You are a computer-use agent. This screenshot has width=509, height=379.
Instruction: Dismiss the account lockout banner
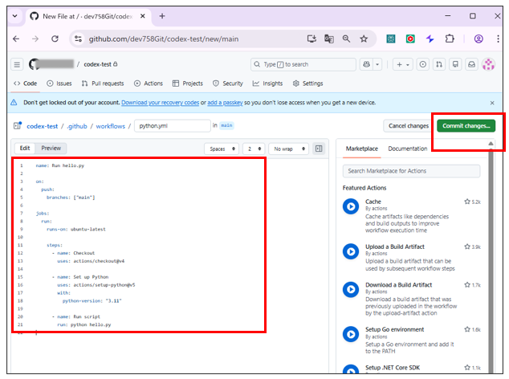pos(492,103)
